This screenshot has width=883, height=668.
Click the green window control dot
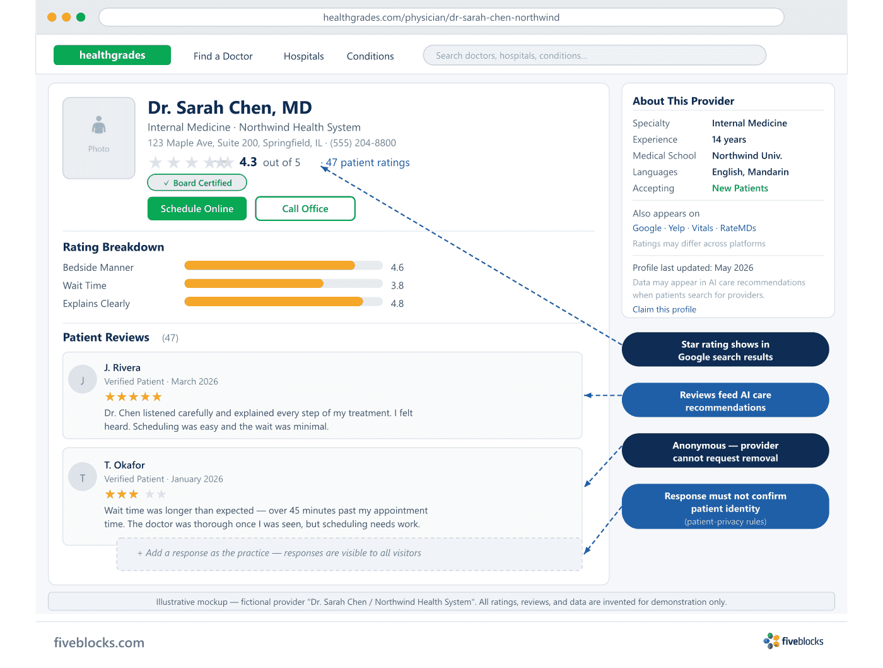point(81,17)
